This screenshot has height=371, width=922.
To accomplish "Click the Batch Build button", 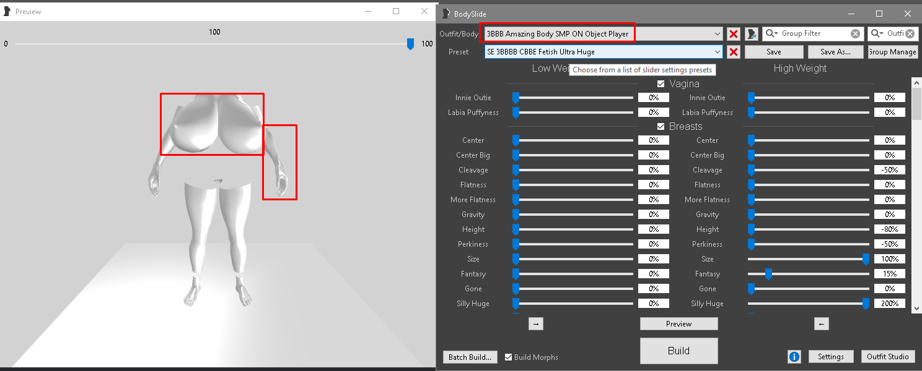I will point(470,357).
